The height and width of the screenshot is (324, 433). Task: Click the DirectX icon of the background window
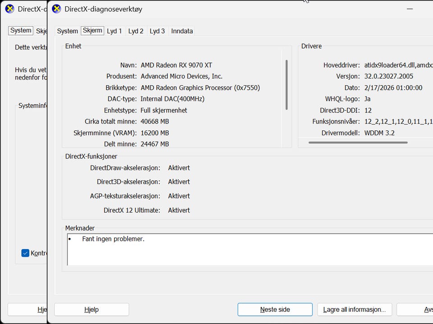[x=9, y=9]
